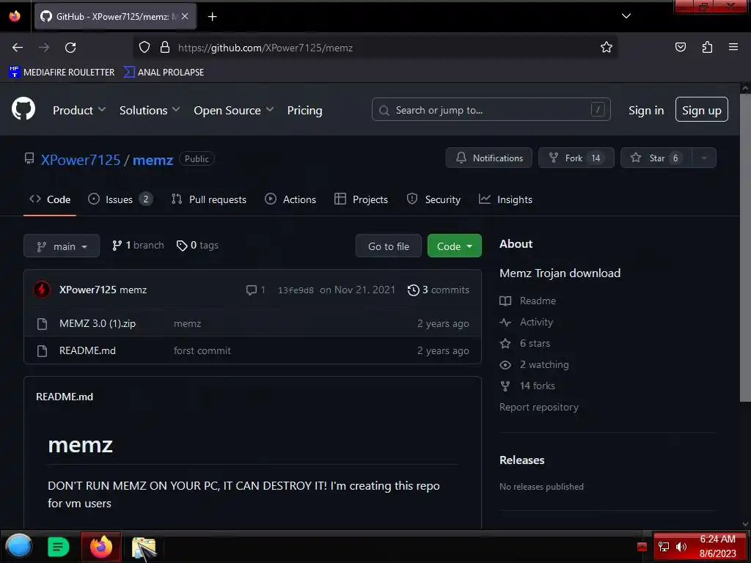Open the green notes app in taskbar
The image size is (751, 563).
(x=59, y=547)
